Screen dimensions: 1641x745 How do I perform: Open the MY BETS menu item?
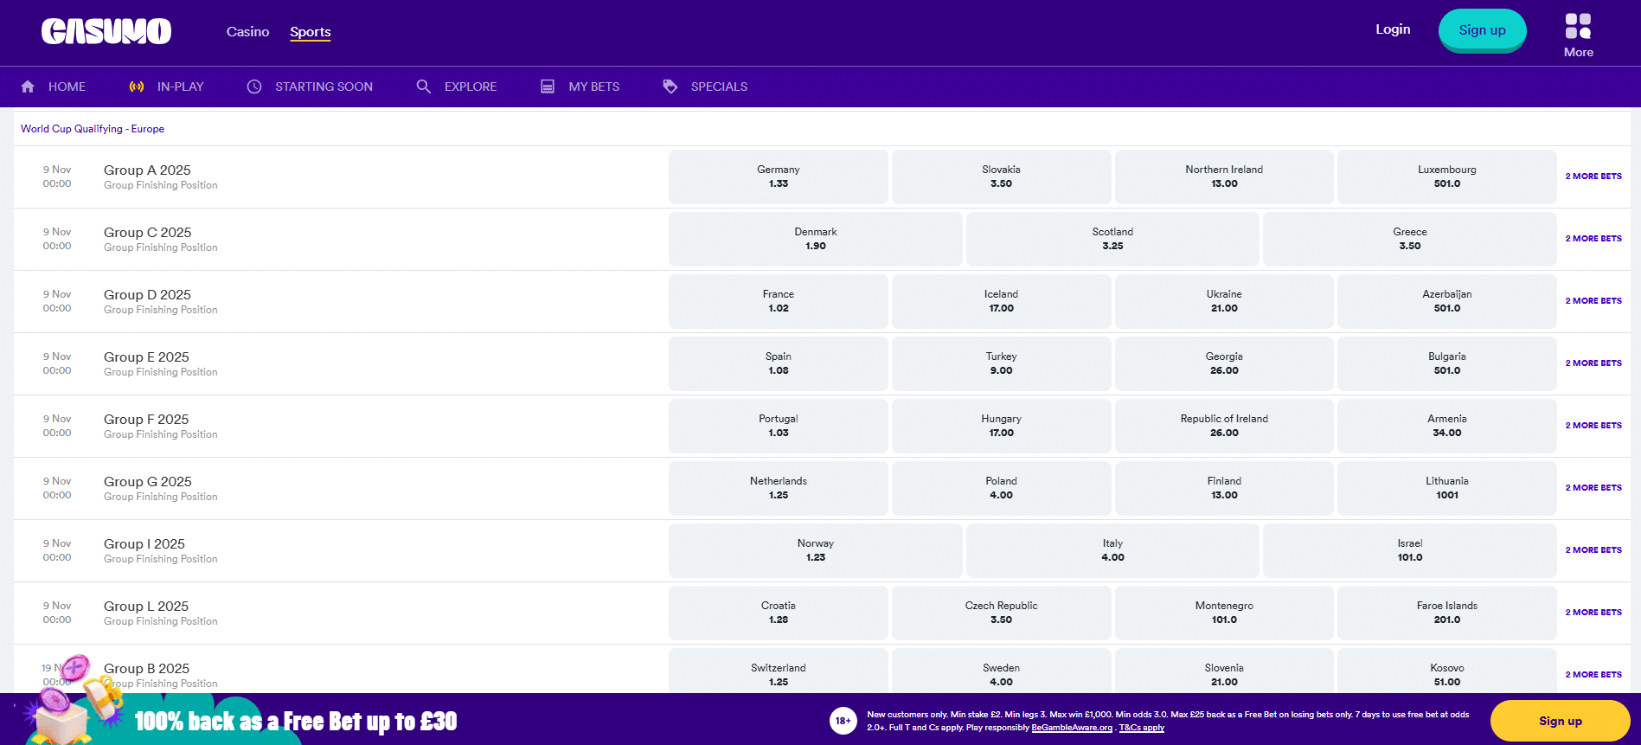[594, 87]
